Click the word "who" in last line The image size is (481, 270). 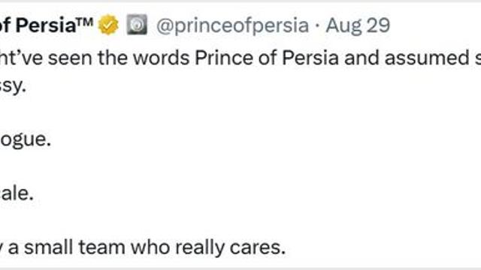tap(150, 247)
